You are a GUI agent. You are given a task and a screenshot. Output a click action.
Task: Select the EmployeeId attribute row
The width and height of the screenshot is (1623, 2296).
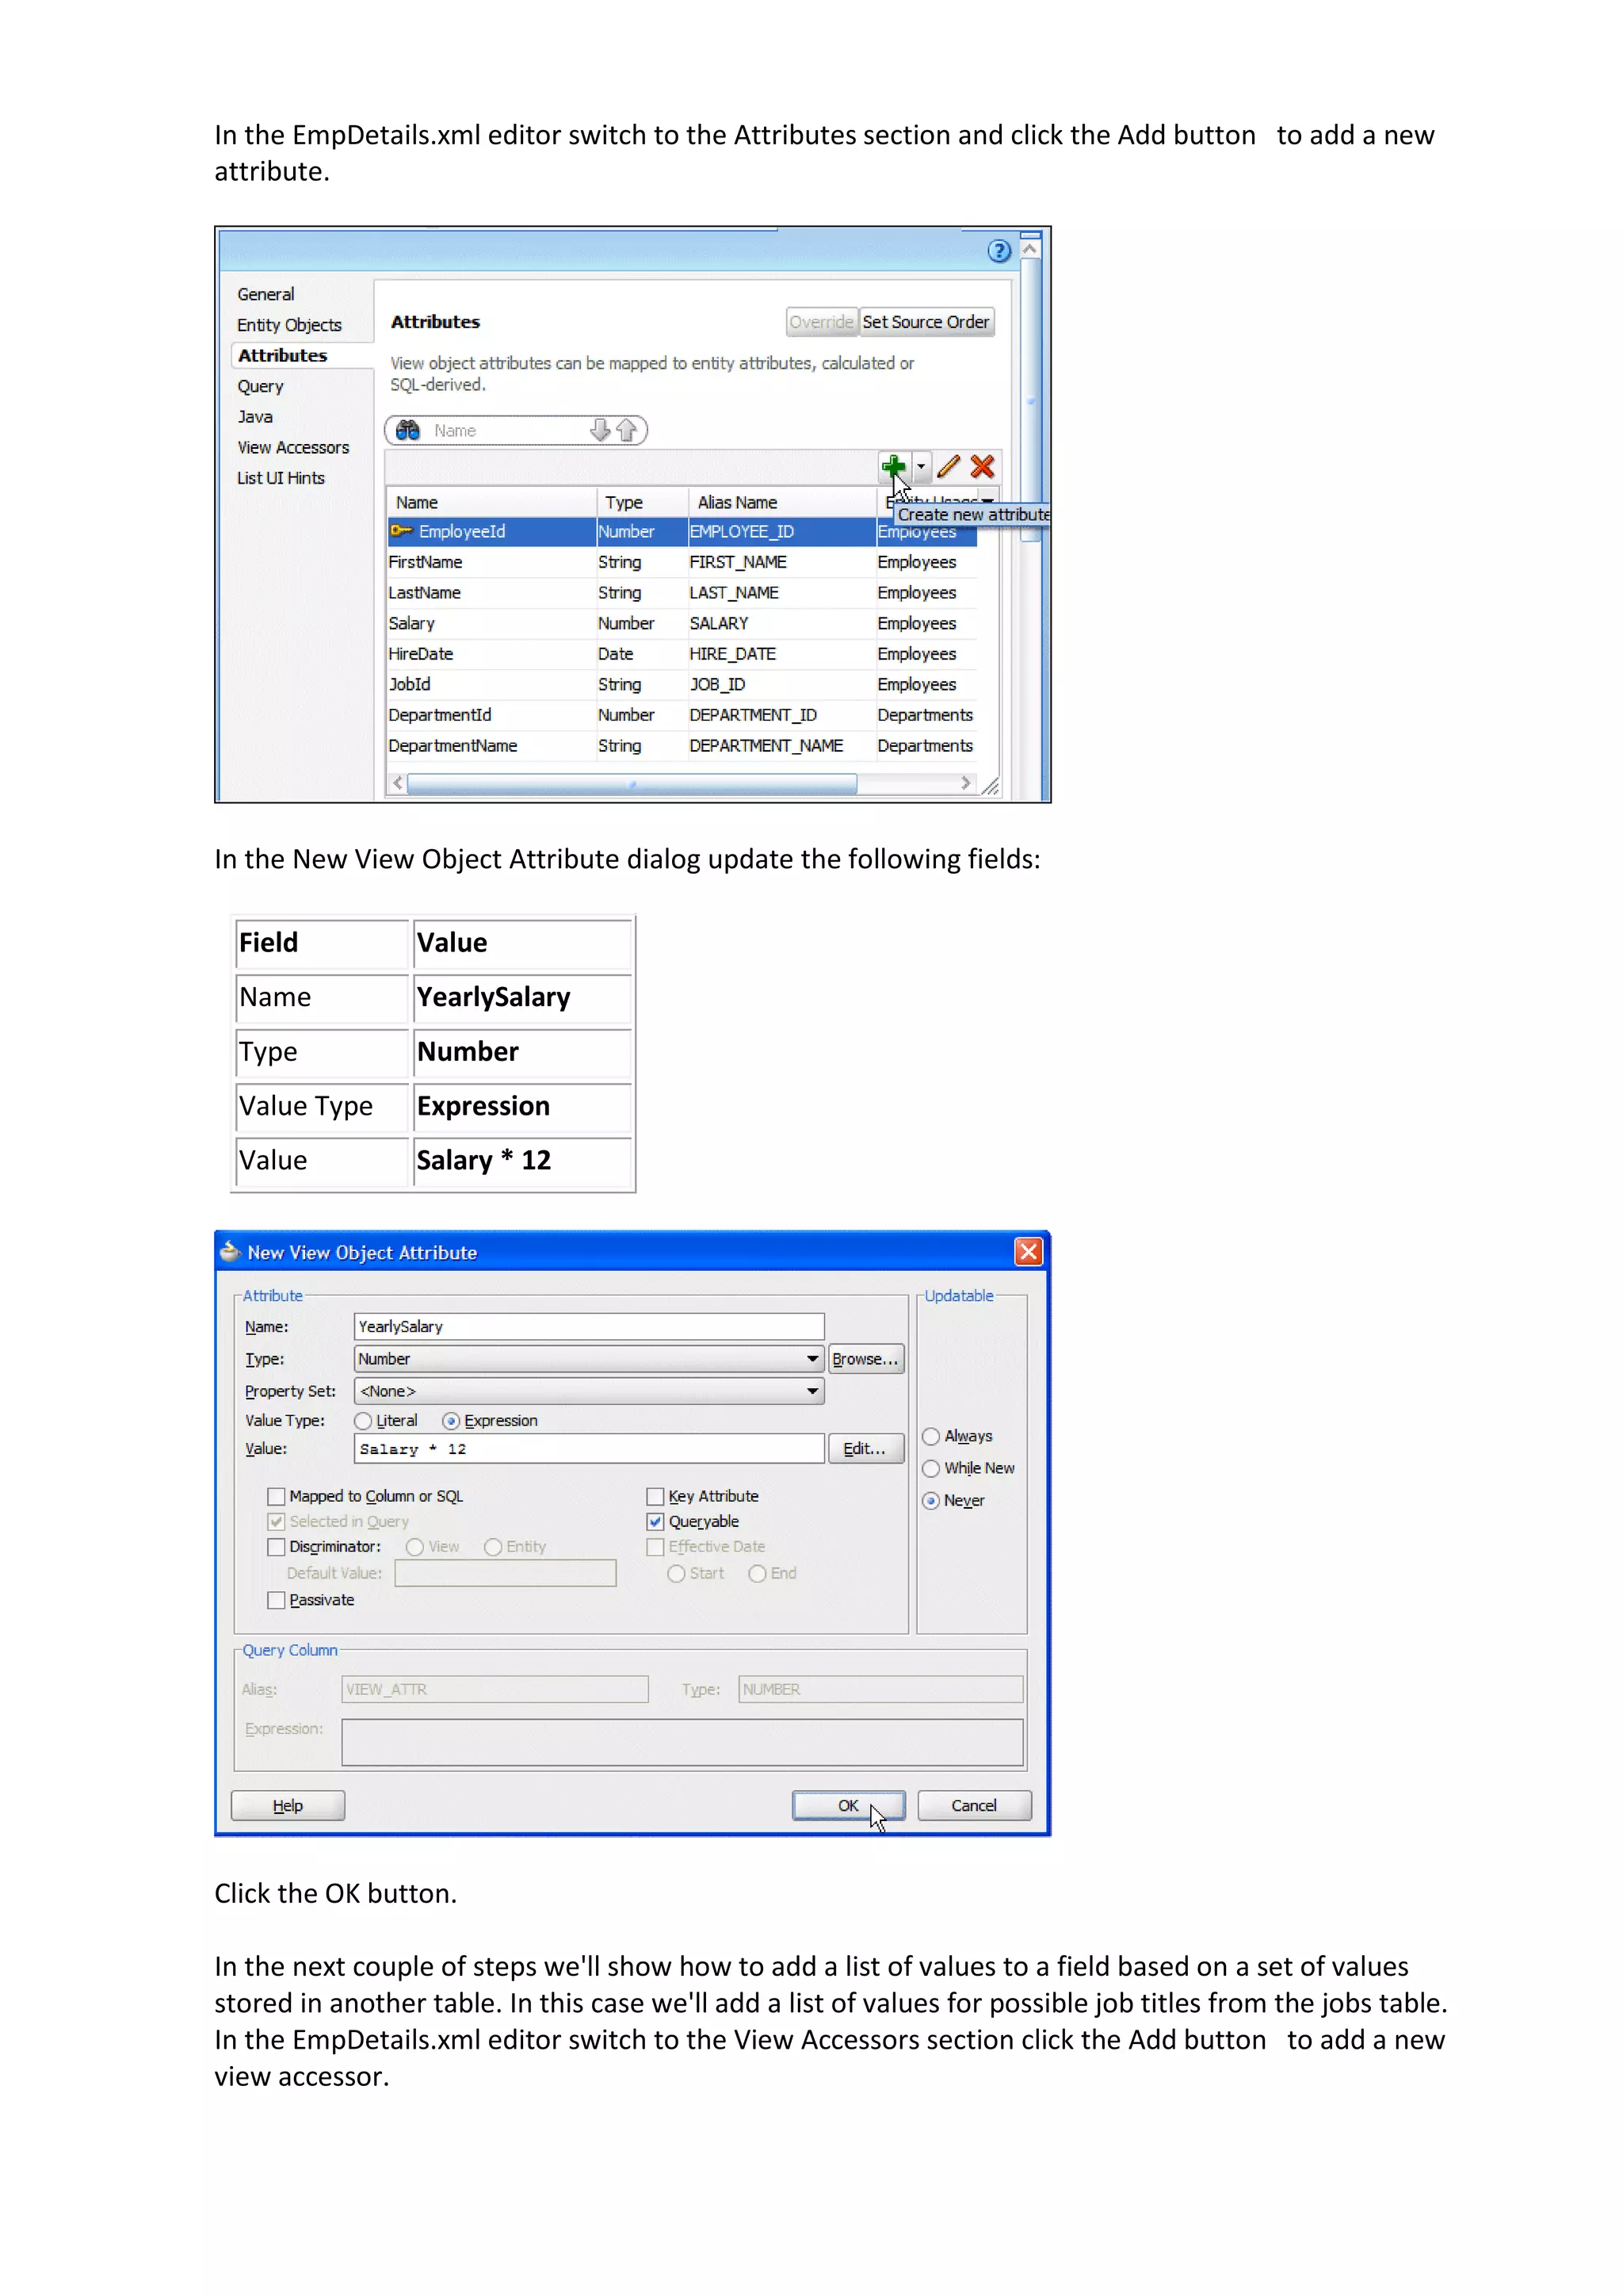click(x=682, y=531)
